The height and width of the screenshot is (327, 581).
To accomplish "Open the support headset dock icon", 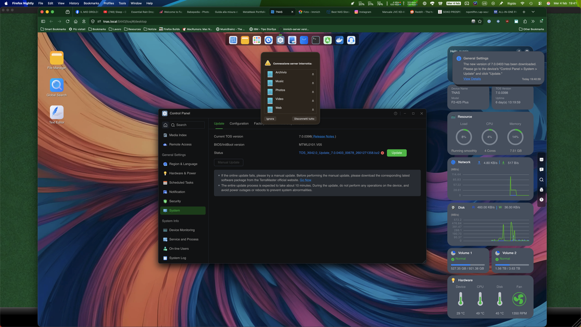I will (x=351, y=40).
